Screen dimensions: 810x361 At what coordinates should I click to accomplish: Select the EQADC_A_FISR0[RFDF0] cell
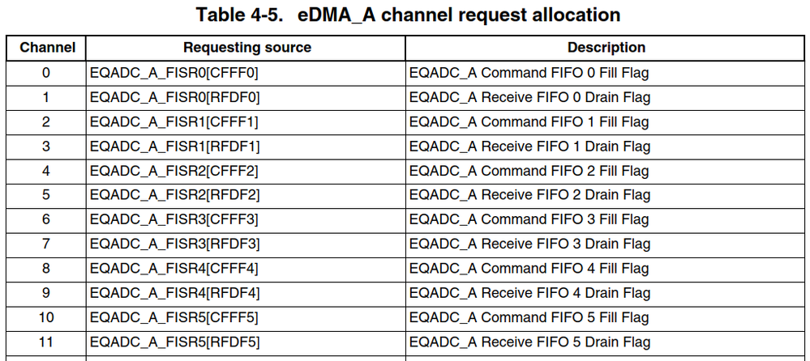(174, 98)
